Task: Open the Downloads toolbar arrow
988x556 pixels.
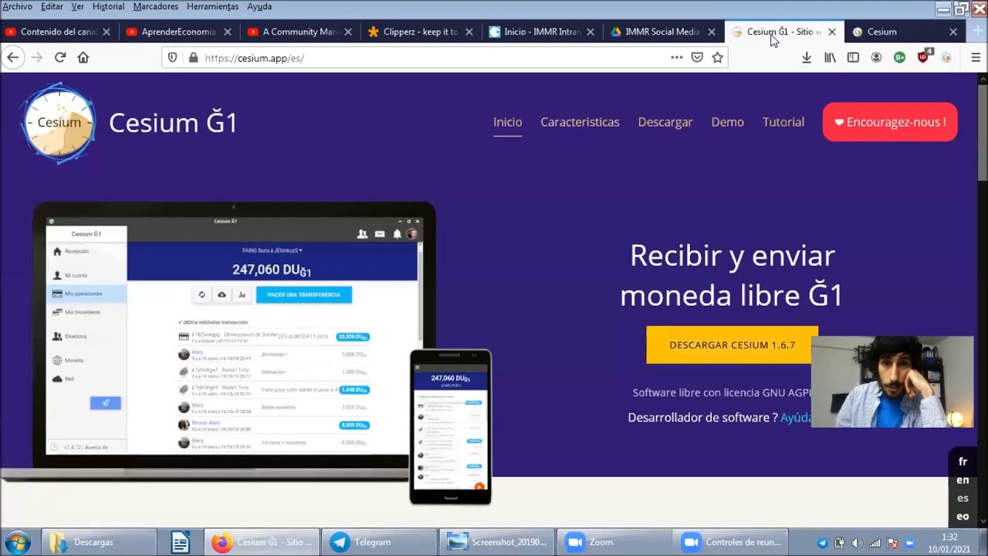Action: click(x=807, y=57)
